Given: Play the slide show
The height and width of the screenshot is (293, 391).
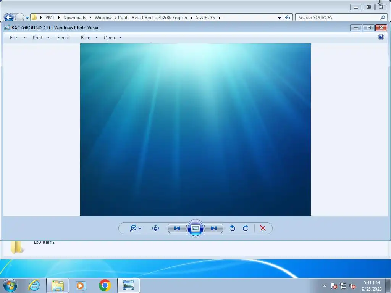Looking at the screenshot, I should (195, 228).
